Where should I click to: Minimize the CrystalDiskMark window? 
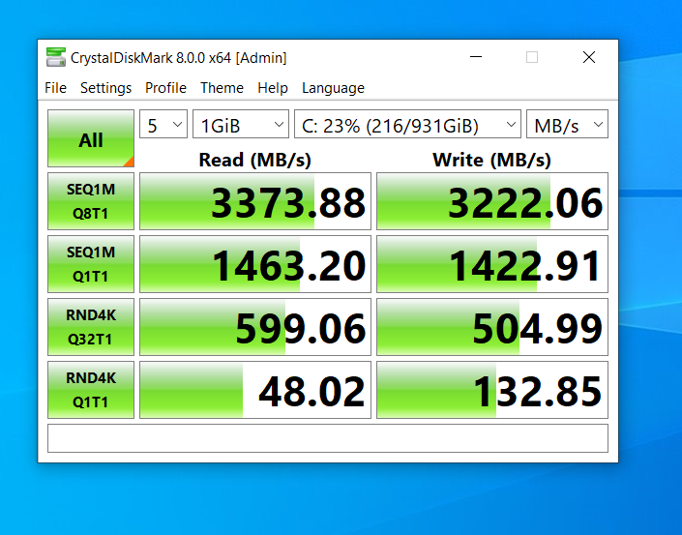click(x=476, y=57)
